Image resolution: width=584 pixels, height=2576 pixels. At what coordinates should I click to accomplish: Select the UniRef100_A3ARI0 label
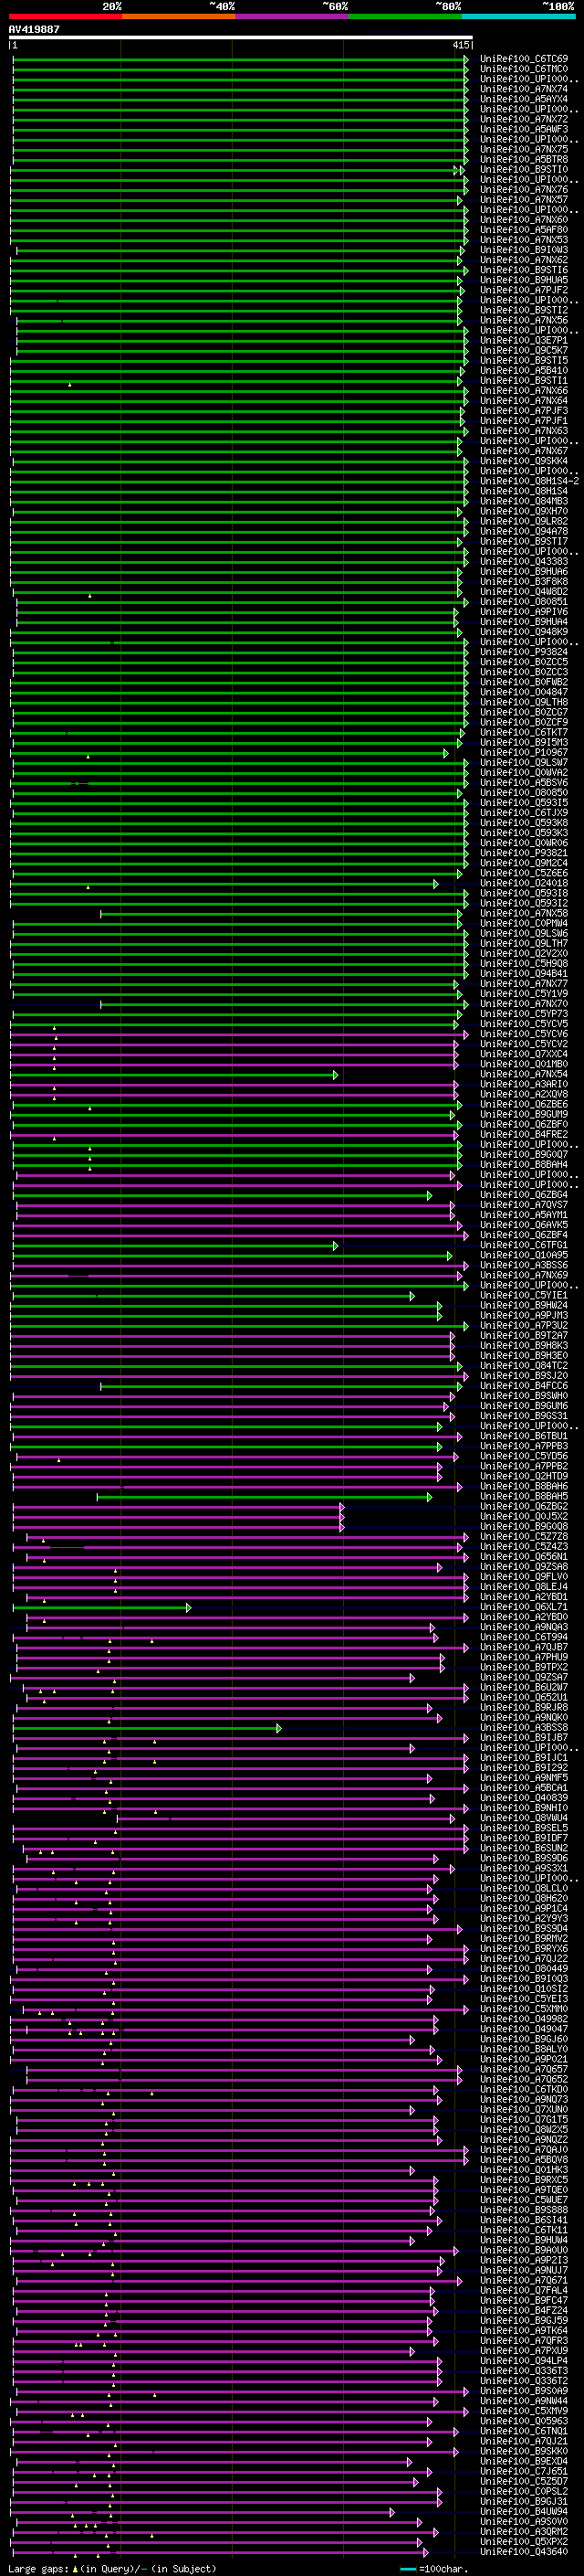[x=524, y=1084]
